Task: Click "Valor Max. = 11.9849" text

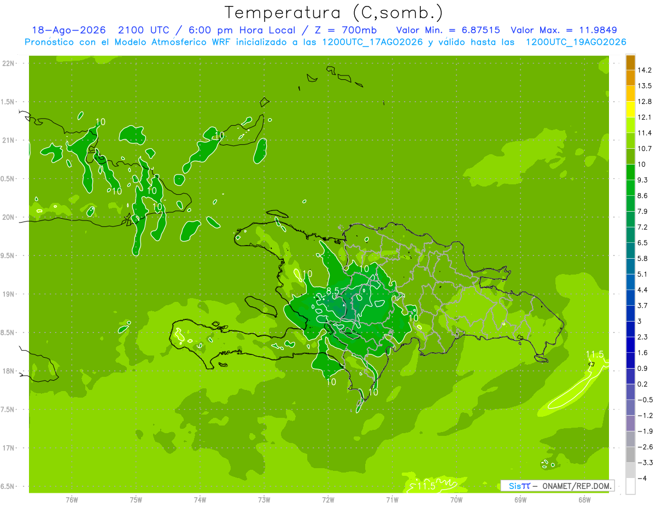Action: (564, 30)
